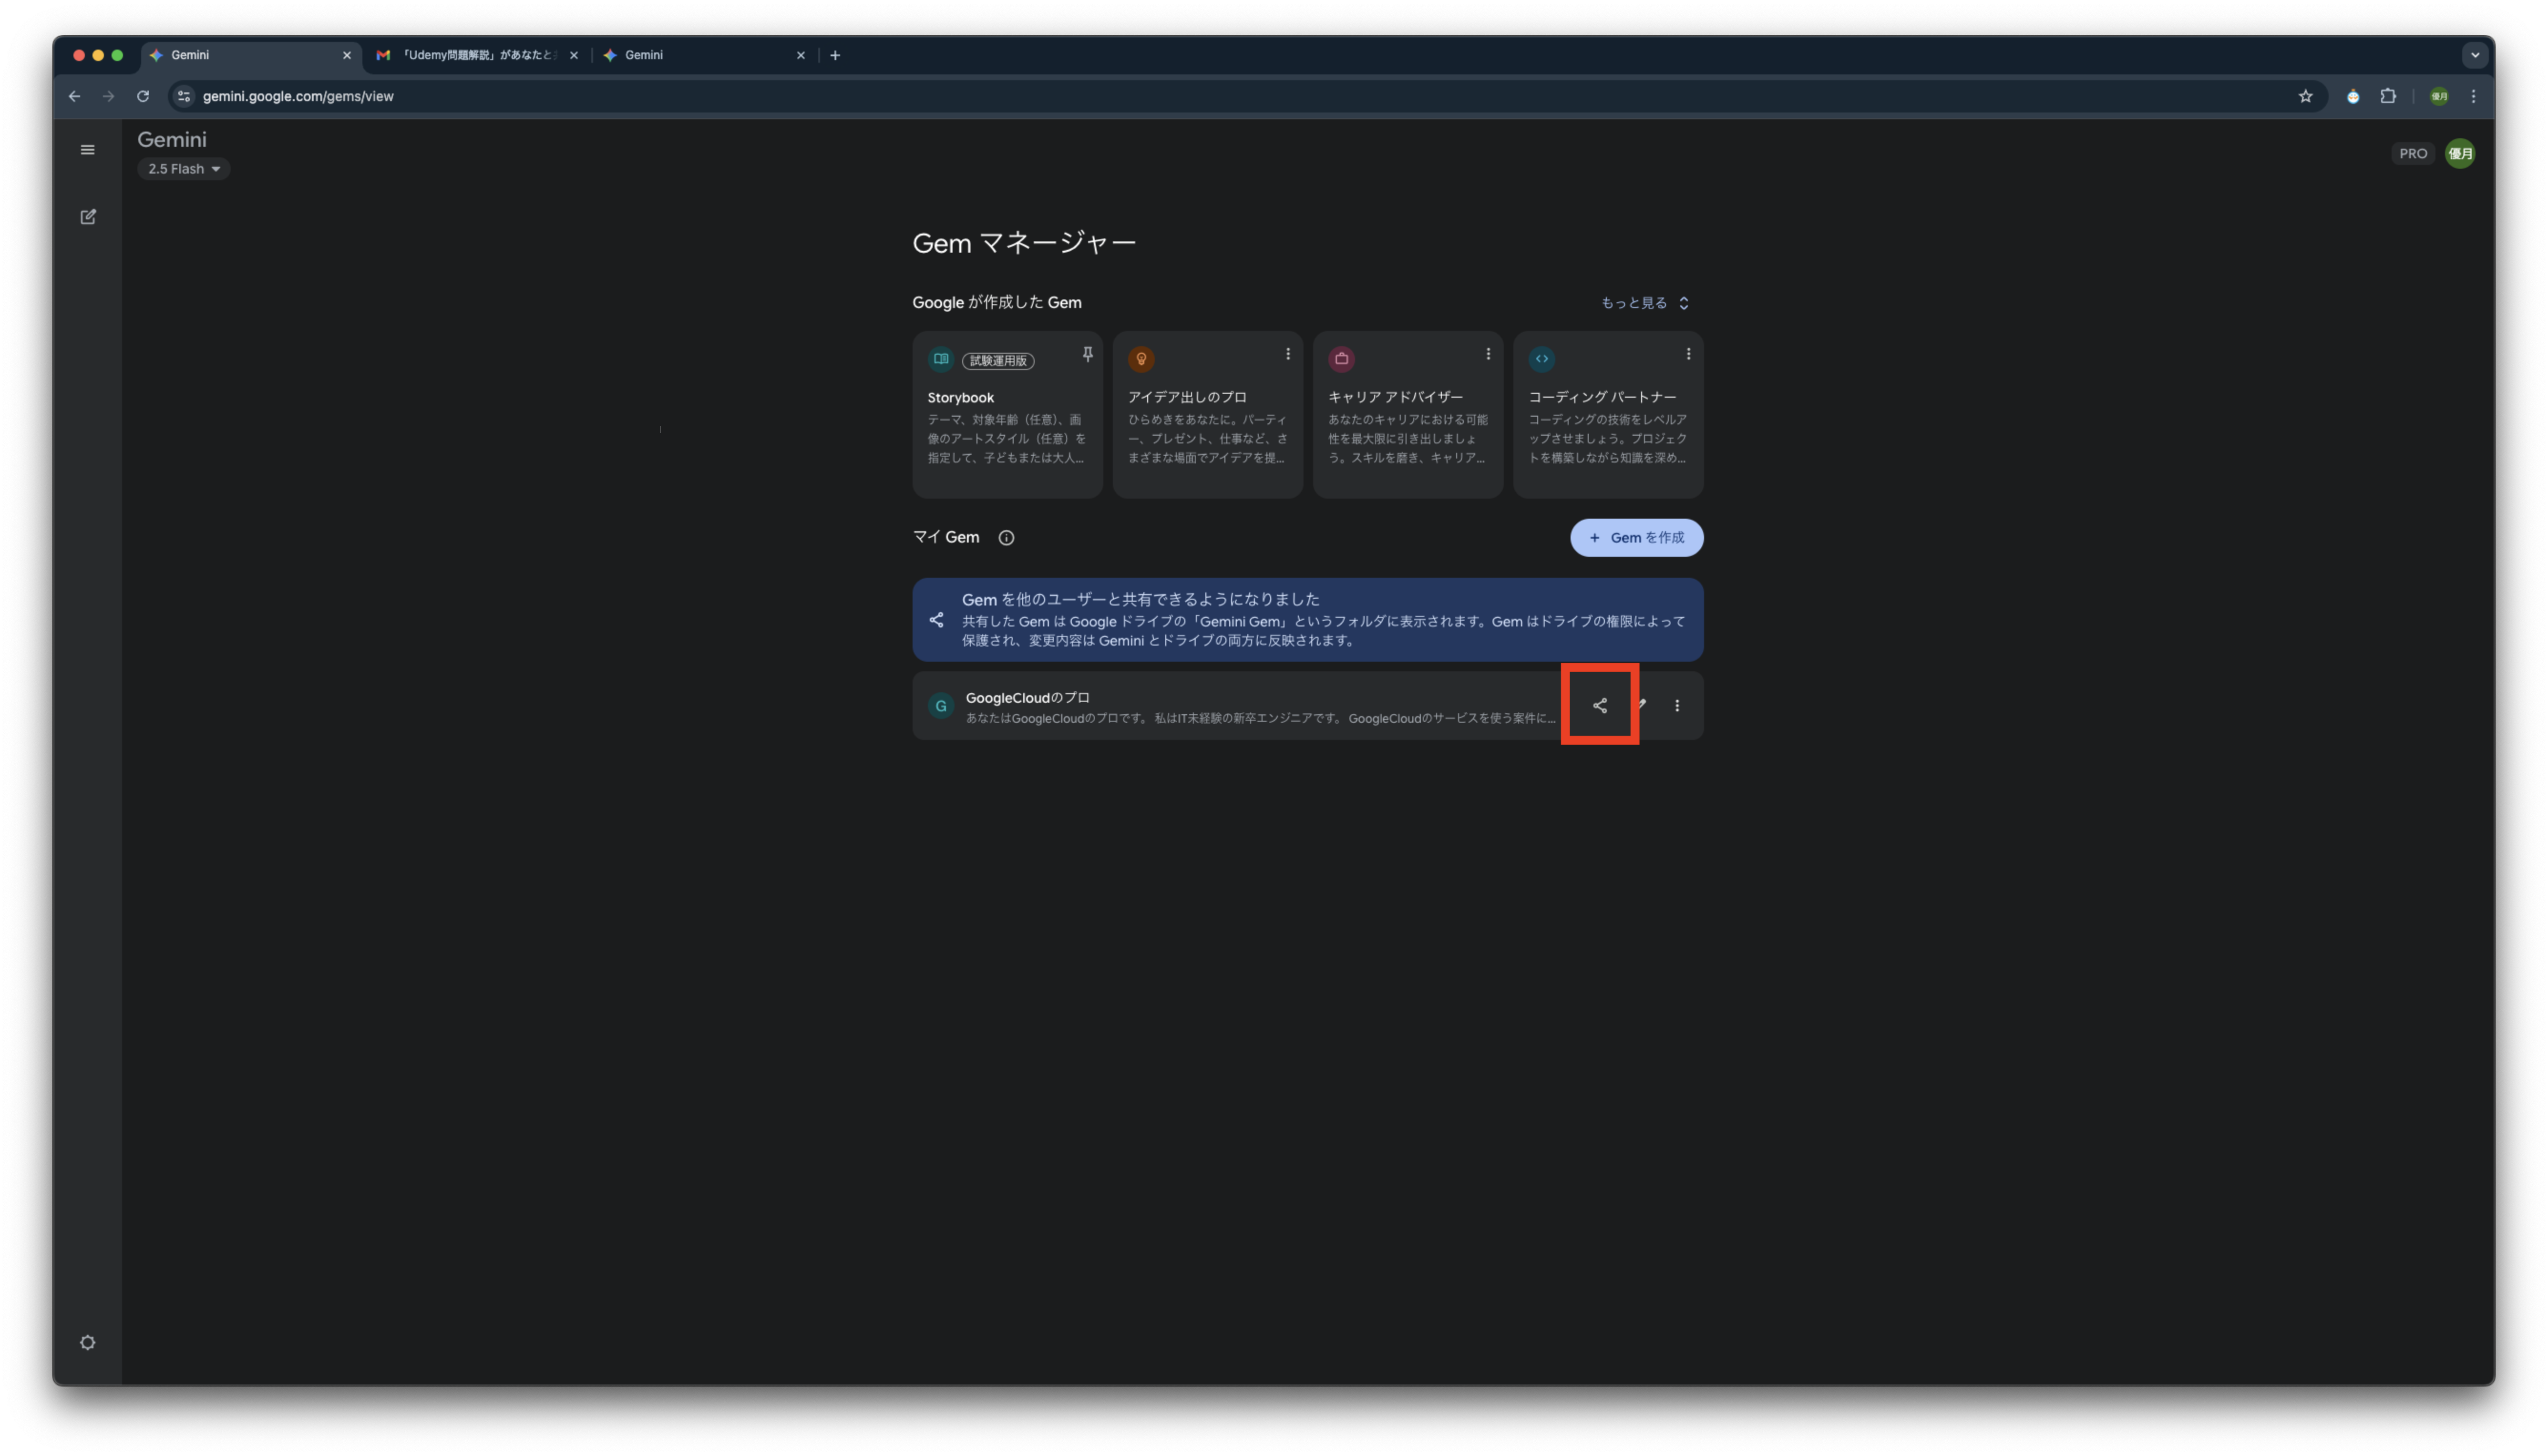Viewport: 2548px width, 1456px height.
Task: Click the G avatar of the GoogleCloudのプロ Gem
Action: pyautogui.click(x=941, y=706)
